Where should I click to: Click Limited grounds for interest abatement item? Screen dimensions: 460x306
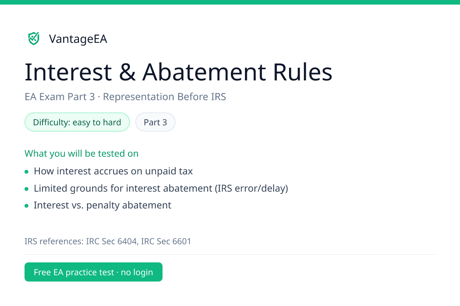tap(161, 188)
